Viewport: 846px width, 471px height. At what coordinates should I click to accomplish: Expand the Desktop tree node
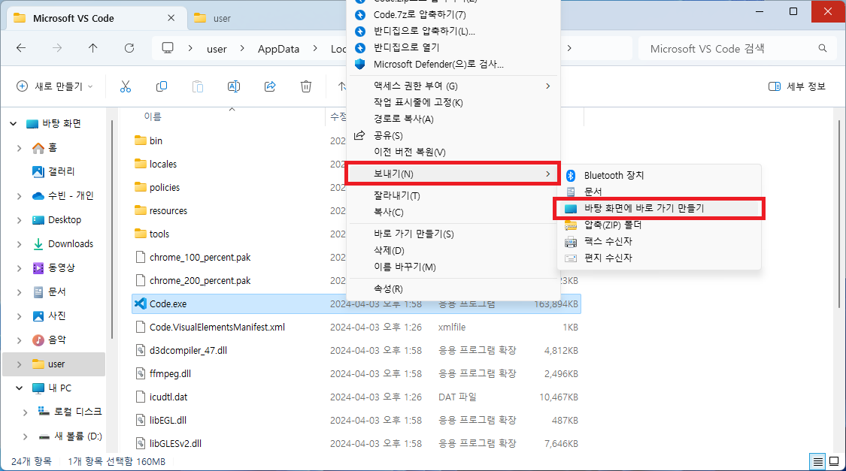click(20, 220)
